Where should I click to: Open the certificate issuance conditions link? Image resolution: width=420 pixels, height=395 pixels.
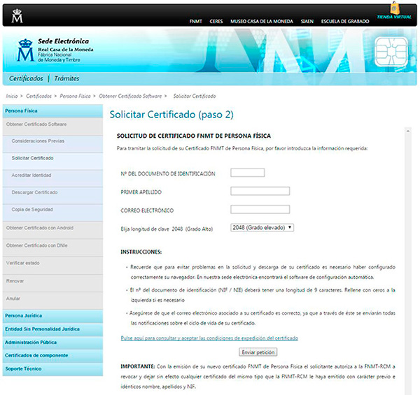[209, 338]
